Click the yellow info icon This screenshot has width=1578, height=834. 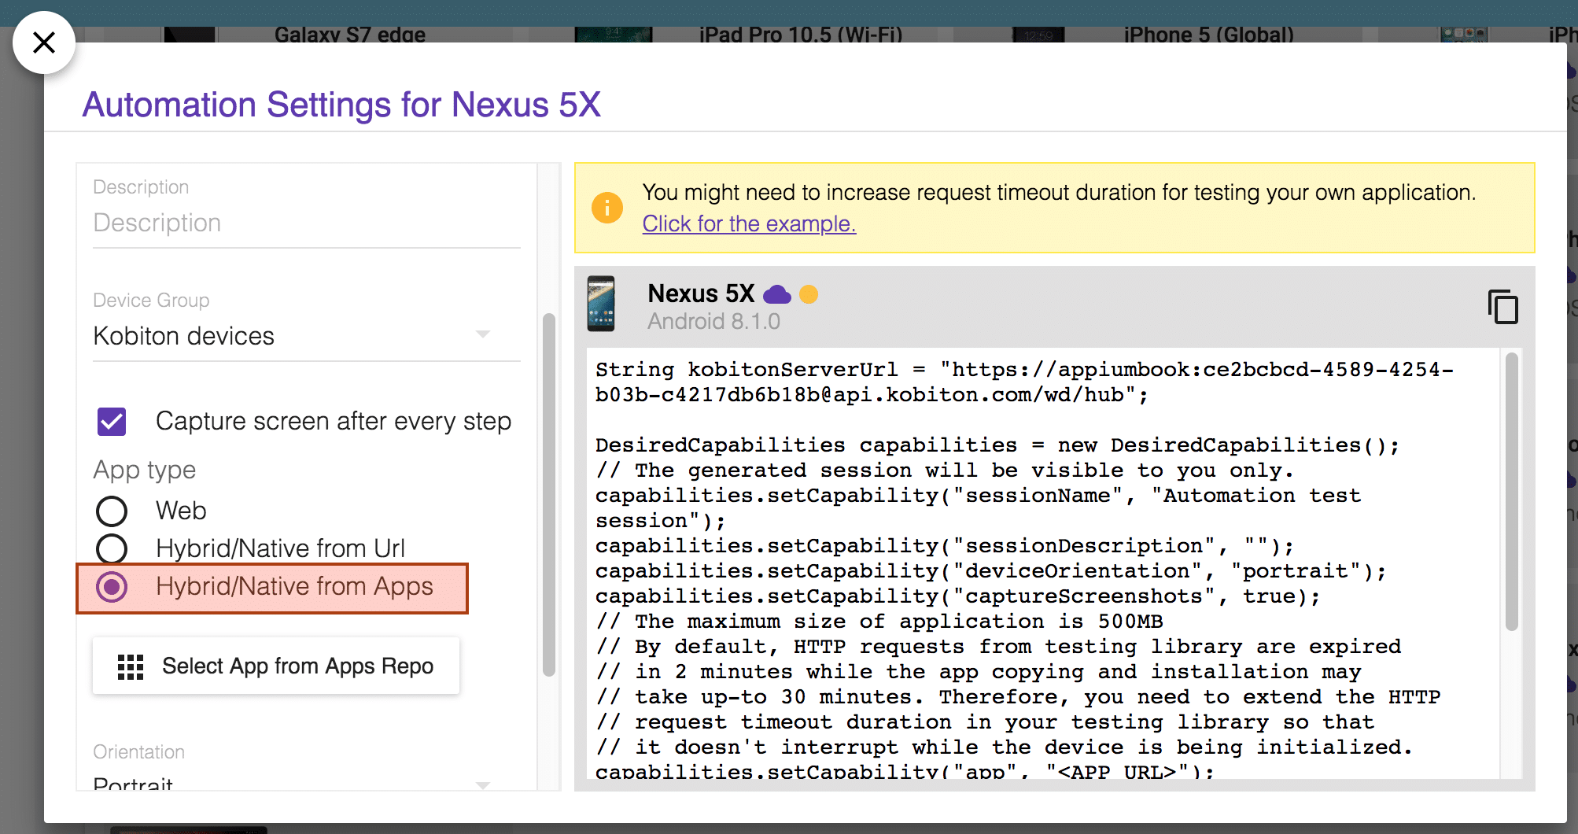[607, 208]
